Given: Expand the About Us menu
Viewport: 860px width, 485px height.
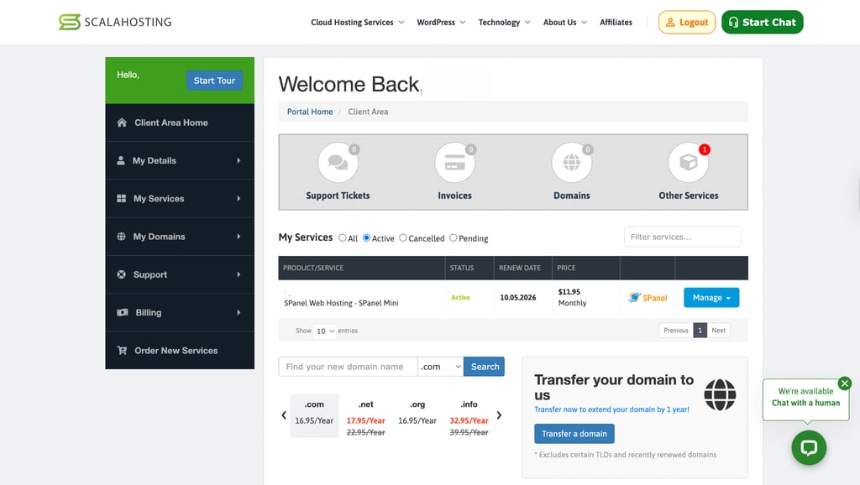Looking at the screenshot, I should [565, 23].
